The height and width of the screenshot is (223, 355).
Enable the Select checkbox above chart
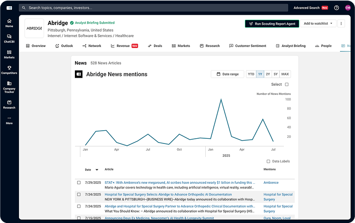click(287, 84)
